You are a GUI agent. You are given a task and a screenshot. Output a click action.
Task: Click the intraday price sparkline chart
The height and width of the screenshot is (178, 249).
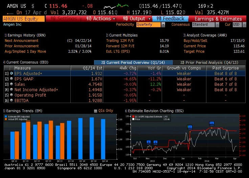116,6
